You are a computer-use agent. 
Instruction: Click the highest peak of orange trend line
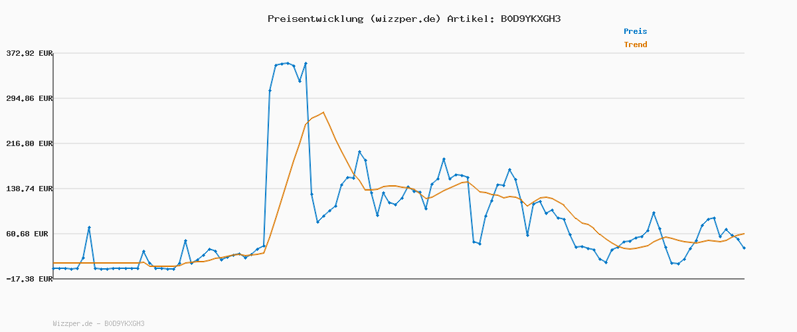(x=323, y=113)
